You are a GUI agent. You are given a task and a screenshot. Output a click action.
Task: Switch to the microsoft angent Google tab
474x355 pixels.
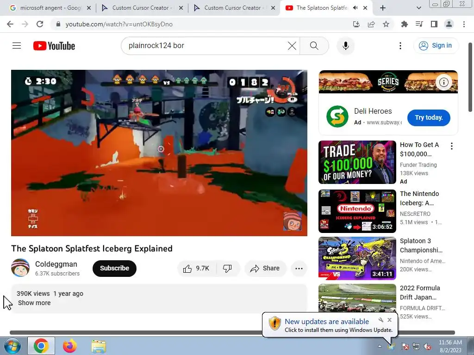click(50, 8)
